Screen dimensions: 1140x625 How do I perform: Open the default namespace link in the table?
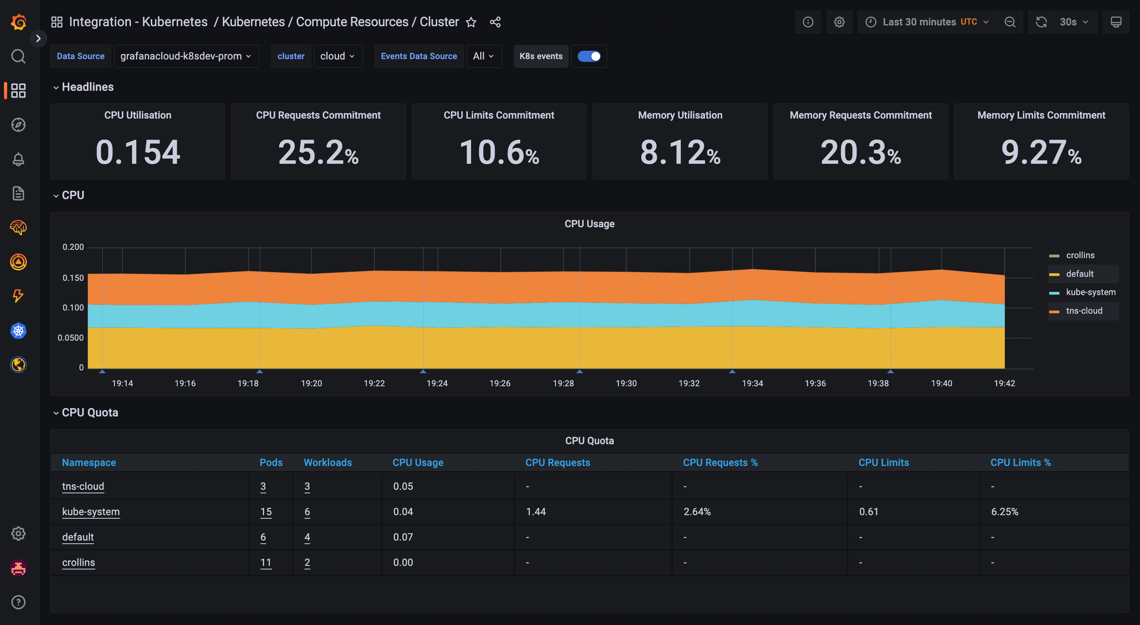pyautogui.click(x=78, y=537)
